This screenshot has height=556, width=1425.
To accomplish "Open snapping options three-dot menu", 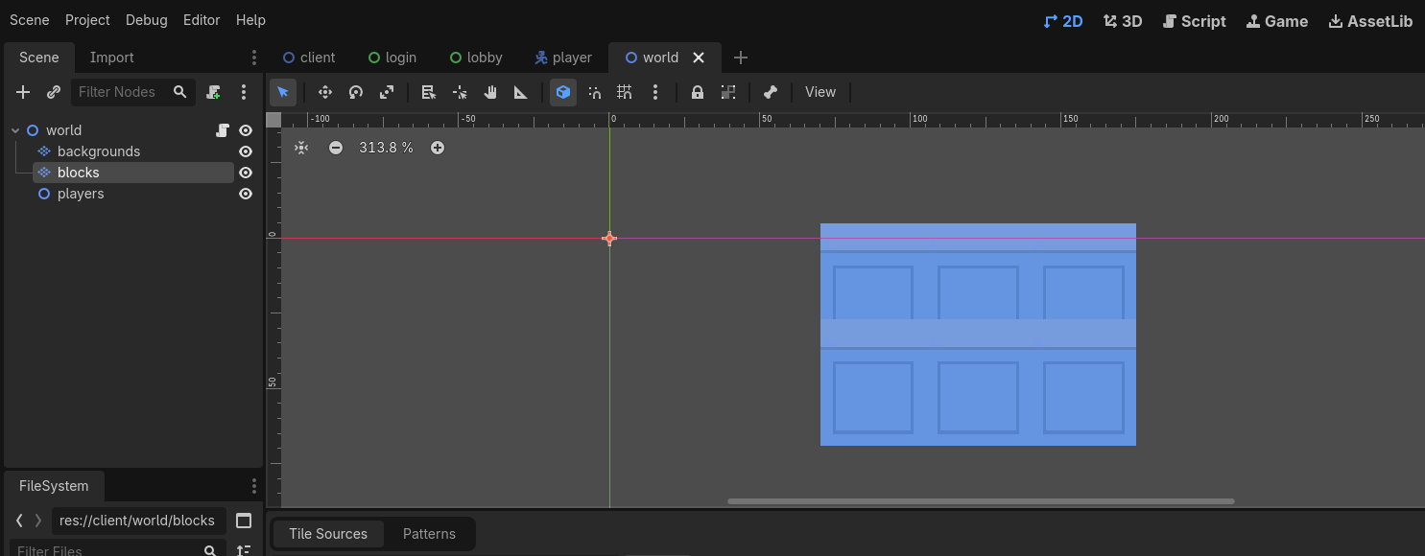I will [x=655, y=92].
